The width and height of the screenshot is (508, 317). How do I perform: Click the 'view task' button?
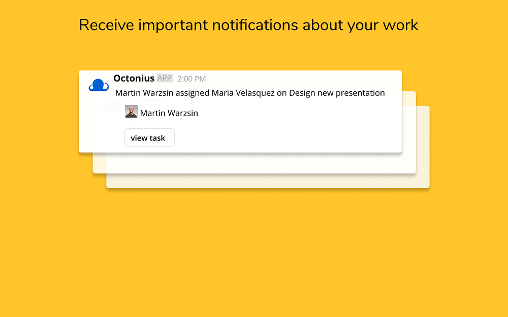[149, 138]
